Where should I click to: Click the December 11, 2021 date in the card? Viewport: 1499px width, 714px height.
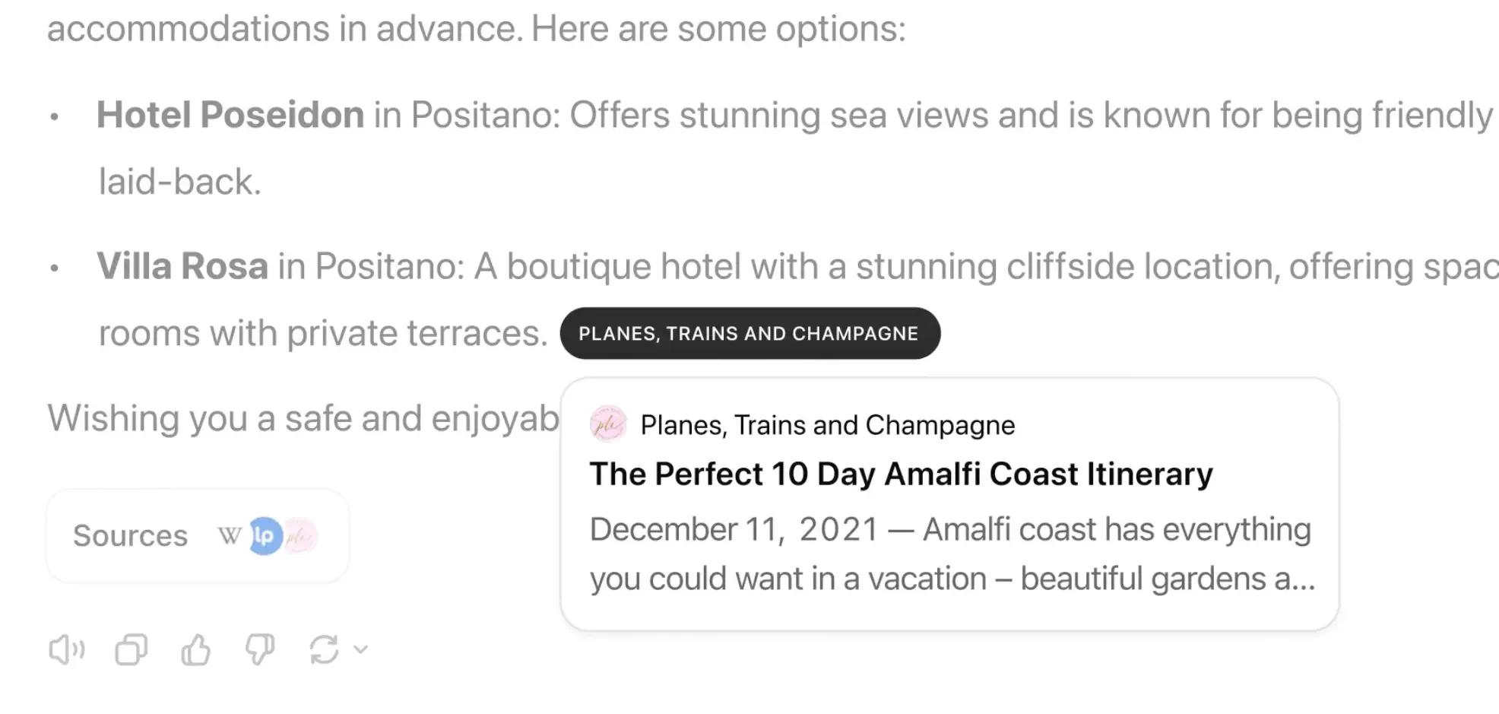(x=734, y=529)
